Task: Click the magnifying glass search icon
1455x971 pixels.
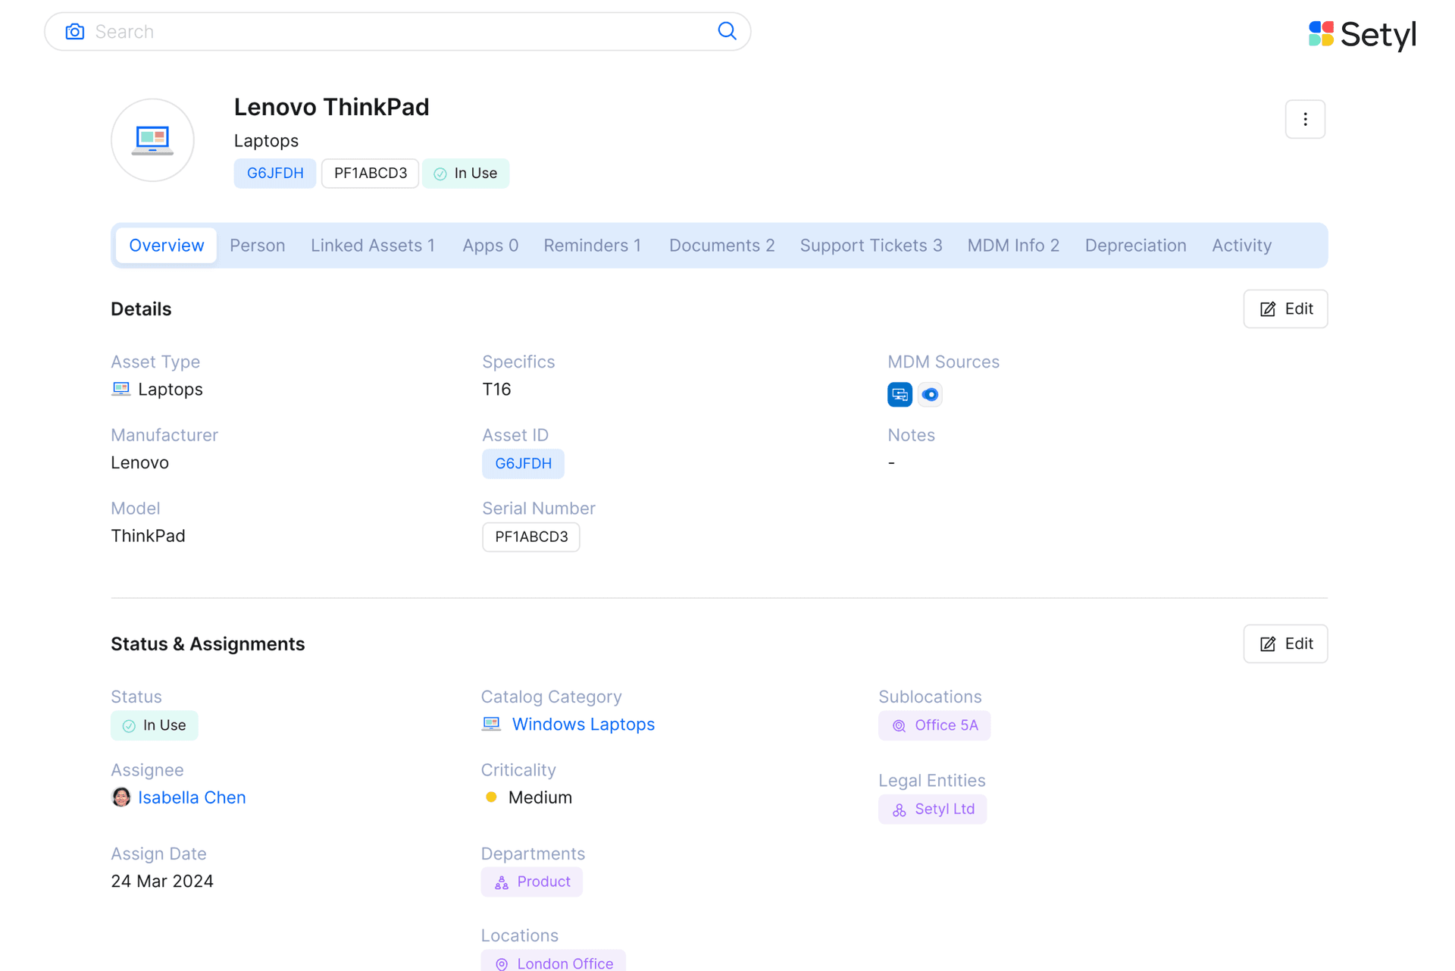Action: pyautogui.click(x=727, y=31)
